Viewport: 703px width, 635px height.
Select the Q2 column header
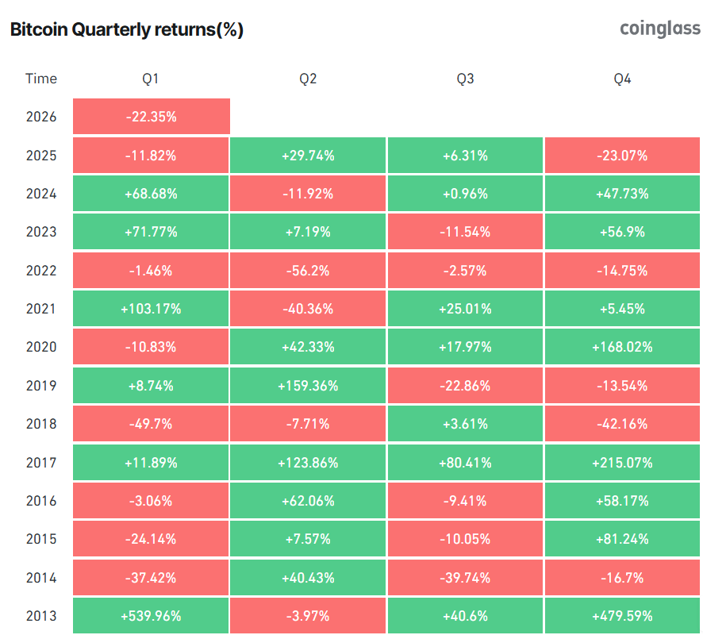[x=308, y=79]
